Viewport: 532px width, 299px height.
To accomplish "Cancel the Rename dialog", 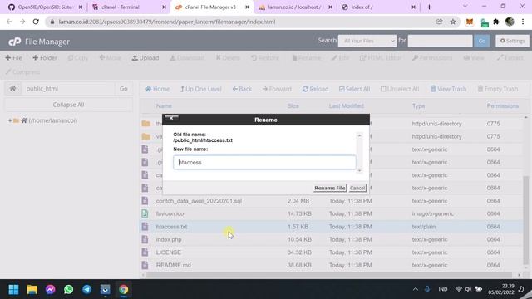I will pyautogui.click(x=357, y=188).
